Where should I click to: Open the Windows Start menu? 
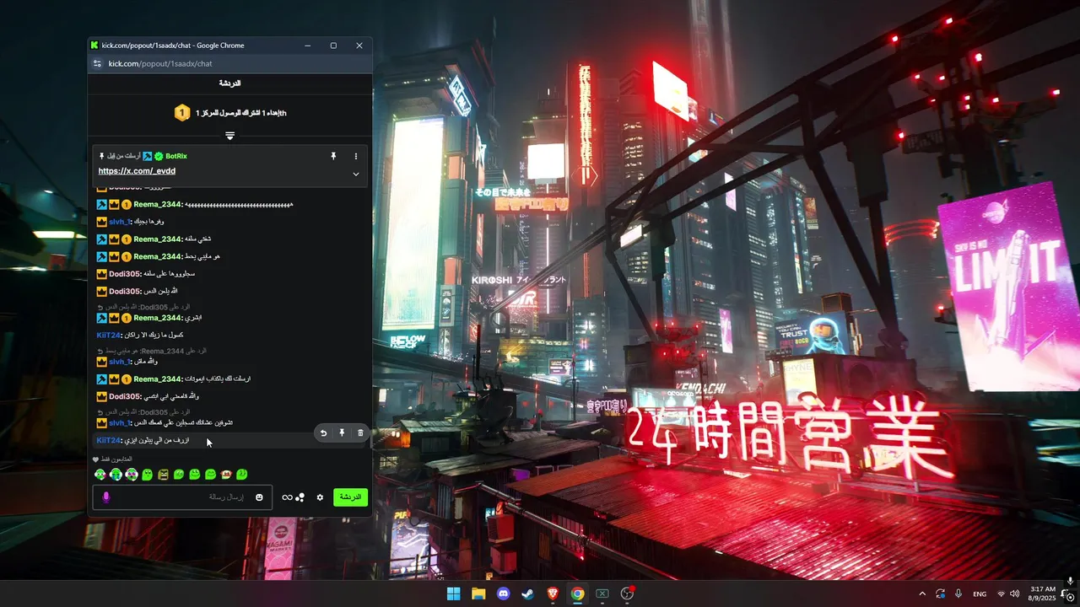(x=453, y=594)
